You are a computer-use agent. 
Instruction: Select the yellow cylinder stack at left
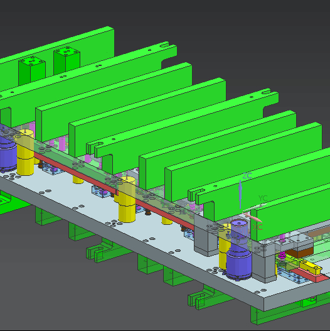click(25, 153)
